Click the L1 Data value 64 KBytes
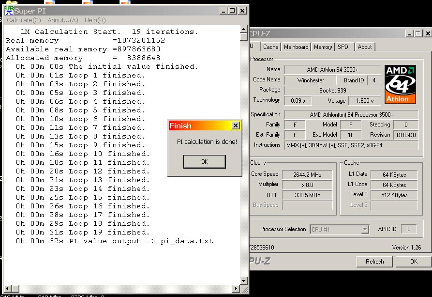The height and width of the screenshot is (297, 432). [394, 175]
